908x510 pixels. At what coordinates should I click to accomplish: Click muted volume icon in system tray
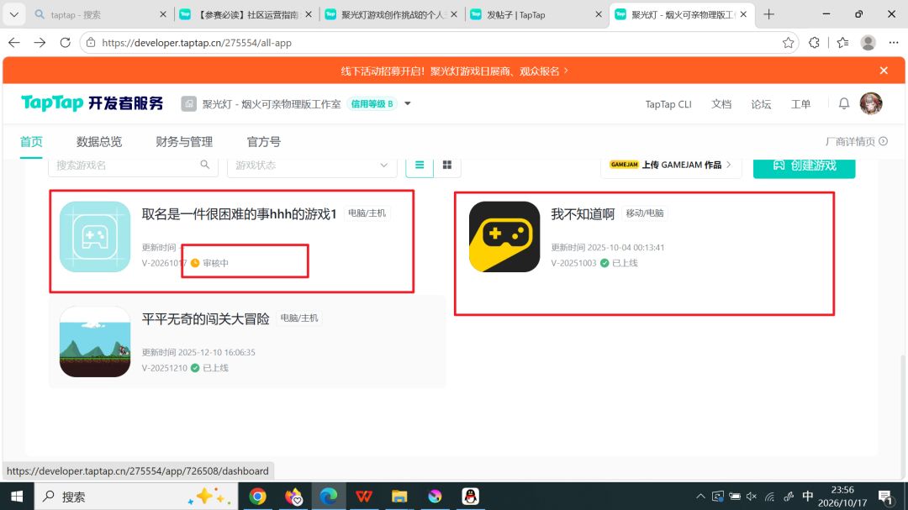(752, 496)
